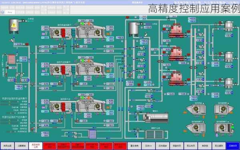
Task: Click the purple plate heat exchanger at bottom
Action: point(93,134)
